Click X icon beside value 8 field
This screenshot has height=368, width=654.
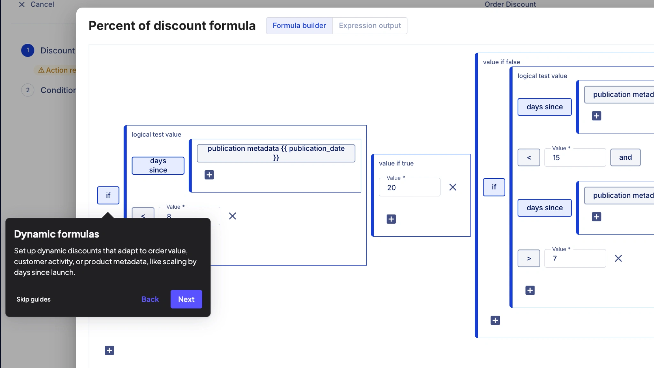coord(232,216)
